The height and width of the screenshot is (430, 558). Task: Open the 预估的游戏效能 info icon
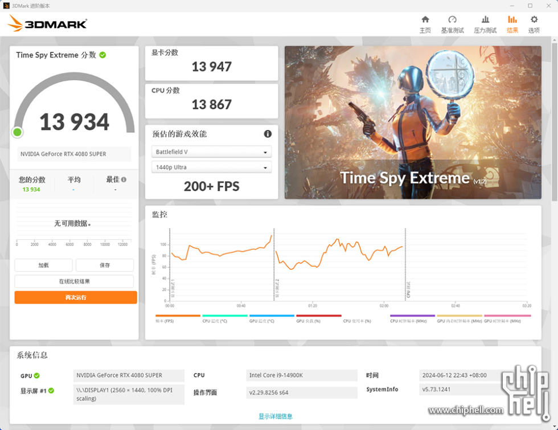(x=268, y=134)
